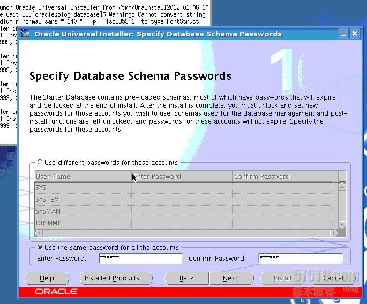Screen dimensions: 367x304
Task: Go Back to the previous step
Action: pyautogui.click(x=186, y=278)
